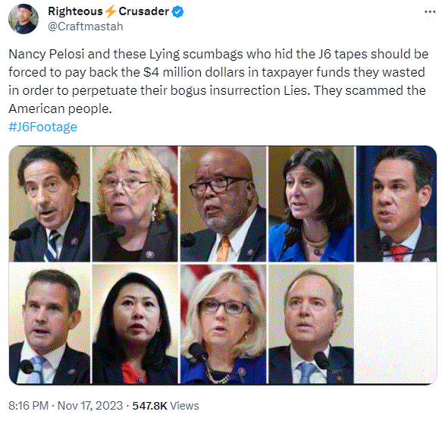The image size is (445, 421).
Task: Open photo of woman with black hair, red top
Action: [135, 324]
